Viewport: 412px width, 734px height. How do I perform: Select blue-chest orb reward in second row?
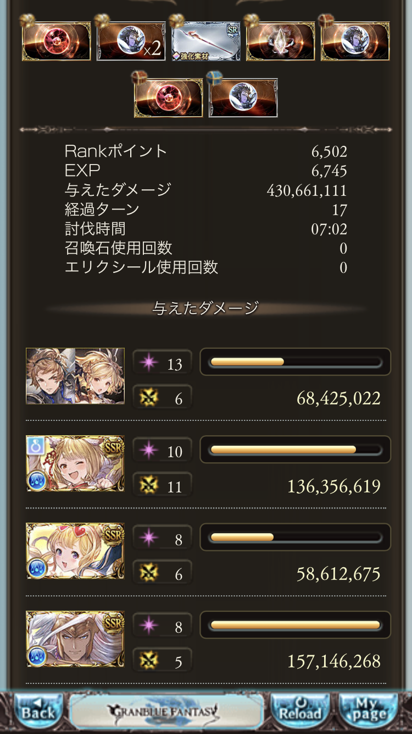pyautogui.click(x=243, y=98)
